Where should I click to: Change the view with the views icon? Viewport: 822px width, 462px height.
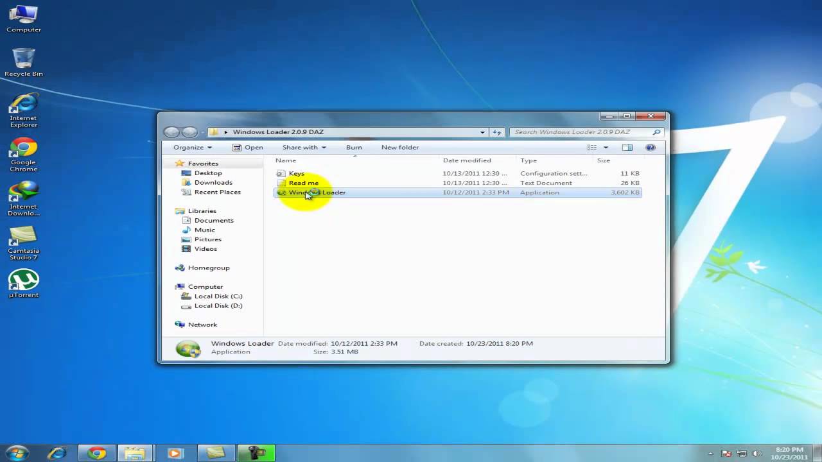[592, 148]
